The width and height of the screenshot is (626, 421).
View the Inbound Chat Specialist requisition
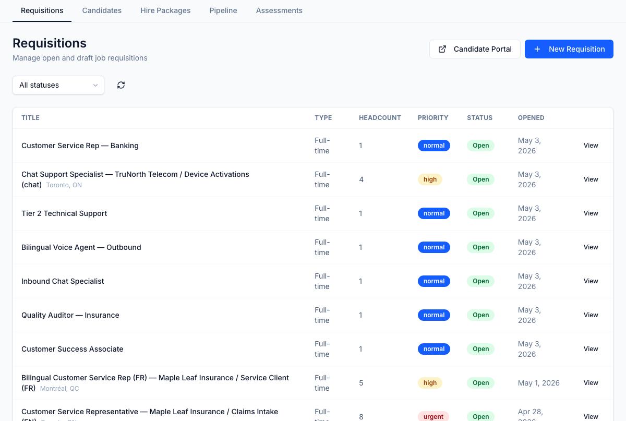591,281
